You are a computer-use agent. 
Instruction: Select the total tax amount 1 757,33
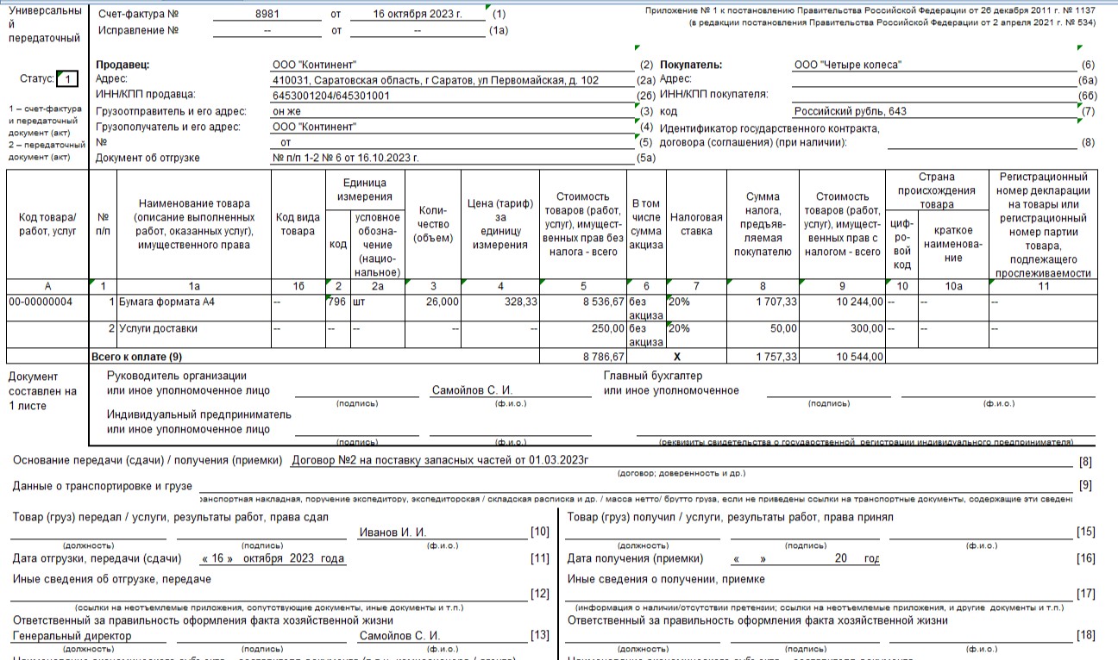click(x=763, y=356)
